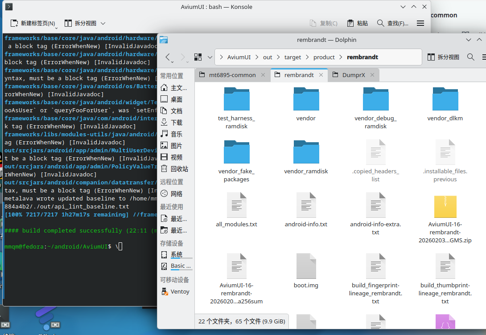Open Konsole find search
486x335 pixels.
coord(393,23)
